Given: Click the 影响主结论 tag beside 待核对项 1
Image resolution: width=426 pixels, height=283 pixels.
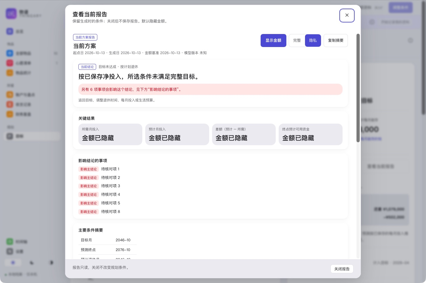Looking at the screenshot, I should click(x=88, y=169).
